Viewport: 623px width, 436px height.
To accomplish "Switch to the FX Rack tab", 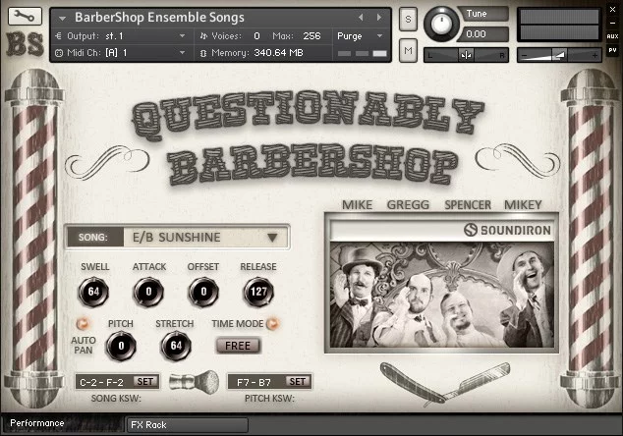I will [187, 425].
